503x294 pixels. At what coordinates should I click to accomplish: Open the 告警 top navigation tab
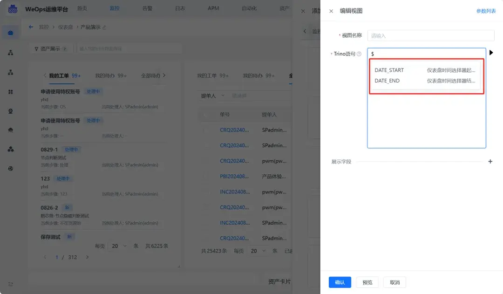click(147, 8)
